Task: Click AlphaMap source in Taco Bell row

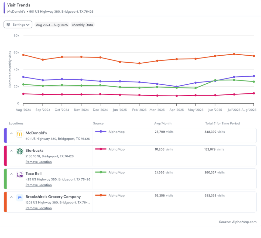Action: [x=116, y=172]
